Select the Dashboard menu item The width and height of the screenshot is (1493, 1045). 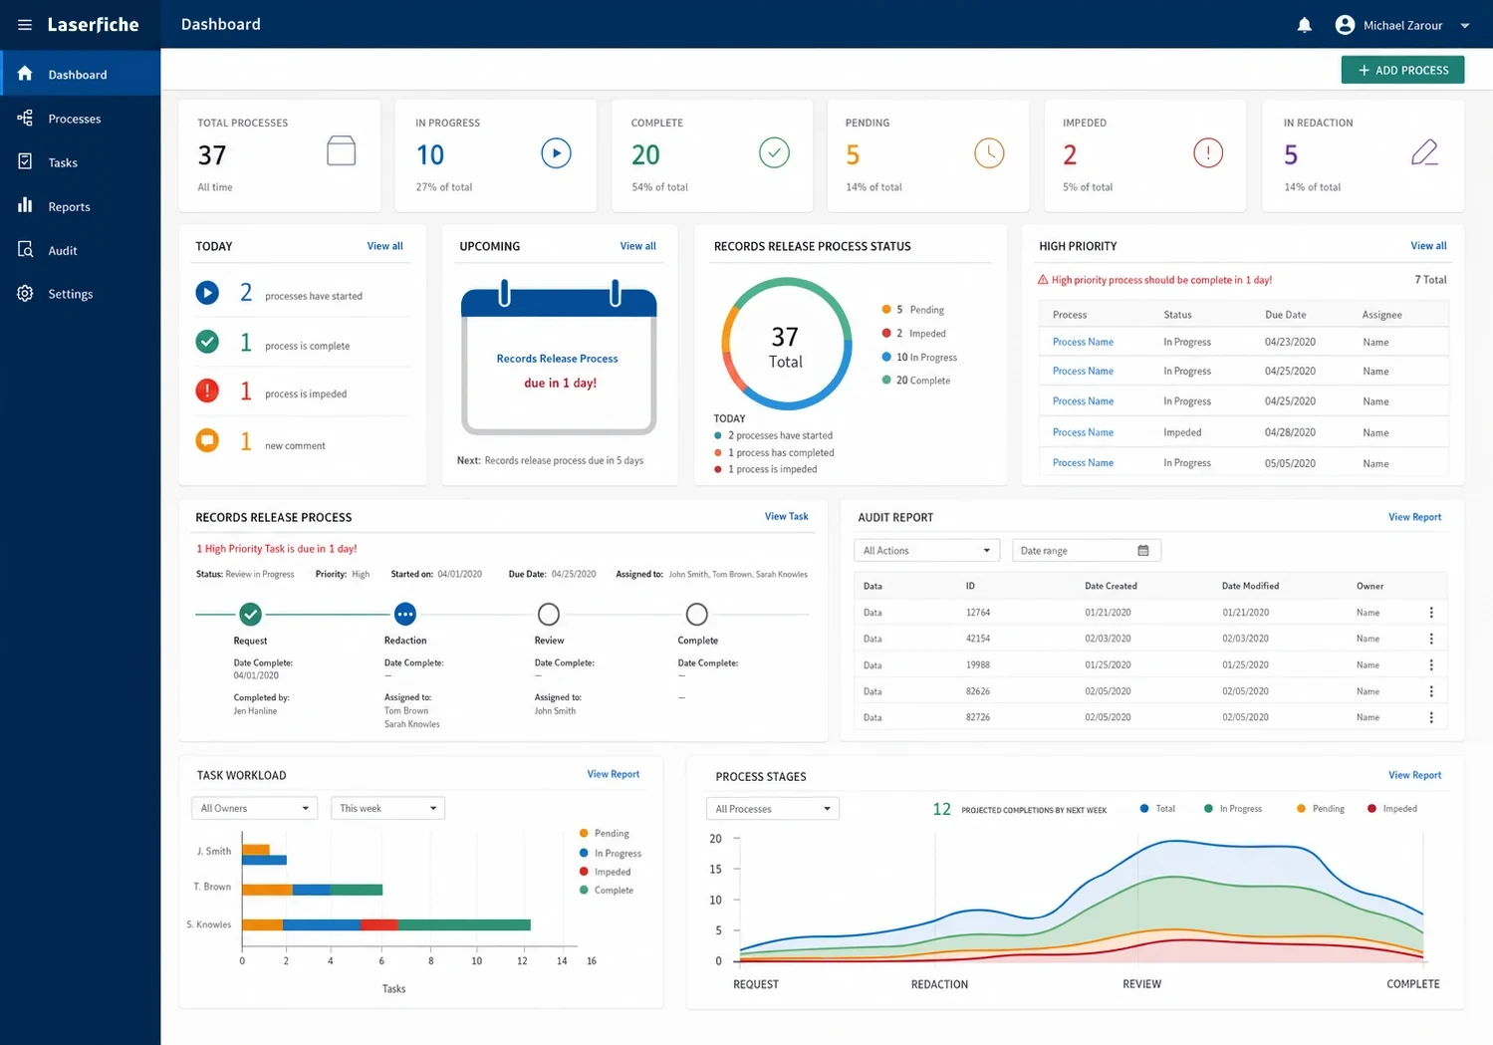(80, 74)
